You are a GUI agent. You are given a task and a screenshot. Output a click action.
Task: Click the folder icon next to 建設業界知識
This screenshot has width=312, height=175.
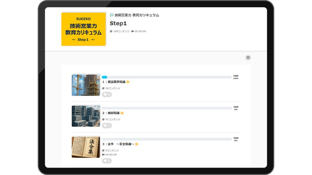tap(128, 82)
